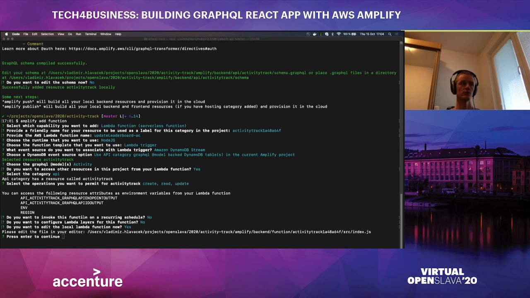Click the speaker webcam video
This screenshot has height=298, width=530.
coord(467,70)
